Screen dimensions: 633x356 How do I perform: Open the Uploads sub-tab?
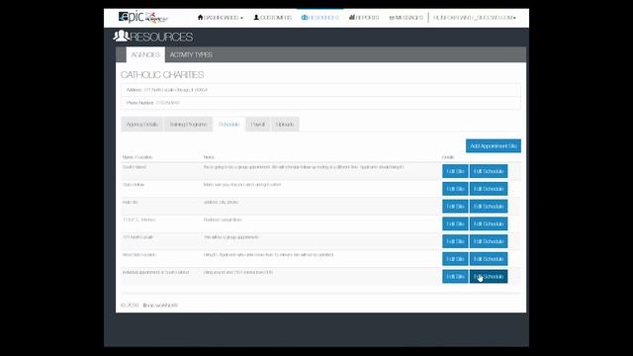(285, 125)
